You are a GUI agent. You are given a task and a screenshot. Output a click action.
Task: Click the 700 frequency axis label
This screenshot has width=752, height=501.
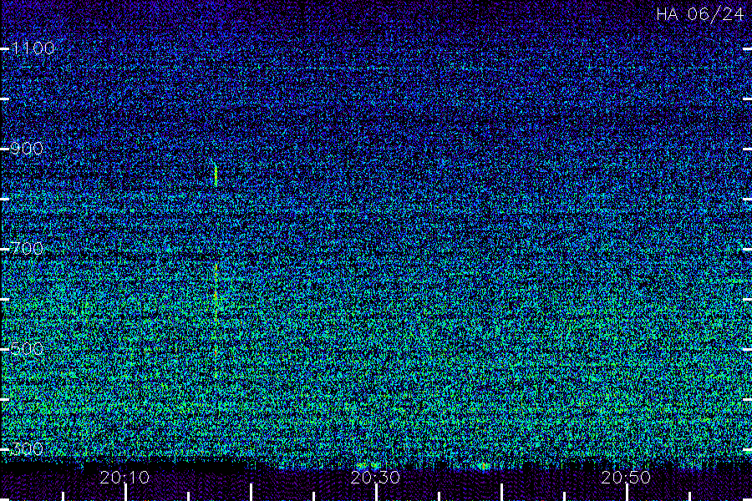tap(27, 248)
